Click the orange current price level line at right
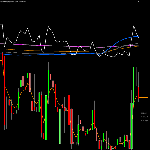Image resolution: width=150 pixels, height=150 pixels. (x=143, y=97)
